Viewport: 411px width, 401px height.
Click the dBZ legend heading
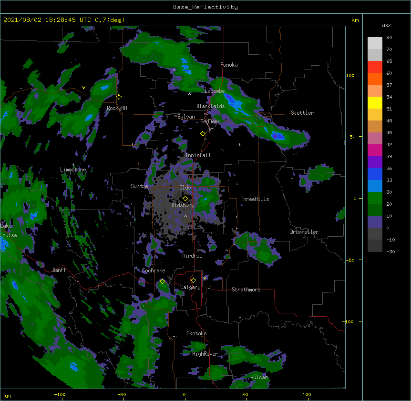386,25
